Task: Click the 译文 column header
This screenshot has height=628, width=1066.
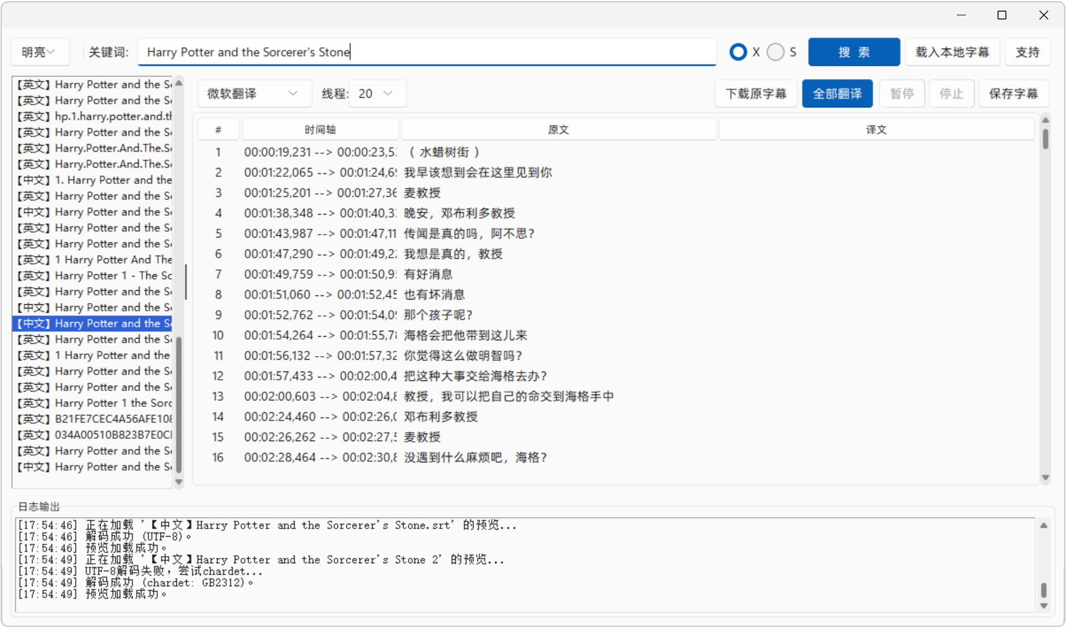Action: pyautogui.click(x=877, y=130)
